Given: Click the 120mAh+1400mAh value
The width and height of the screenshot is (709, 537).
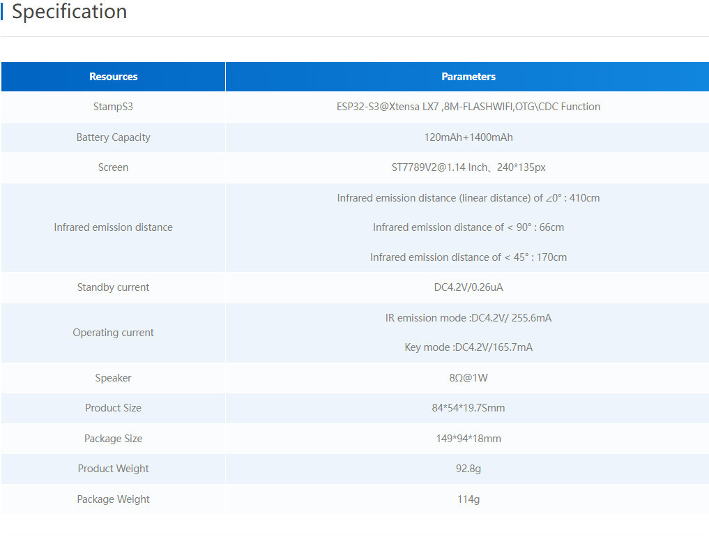Looking at the screenshot, I should [468, 137].
